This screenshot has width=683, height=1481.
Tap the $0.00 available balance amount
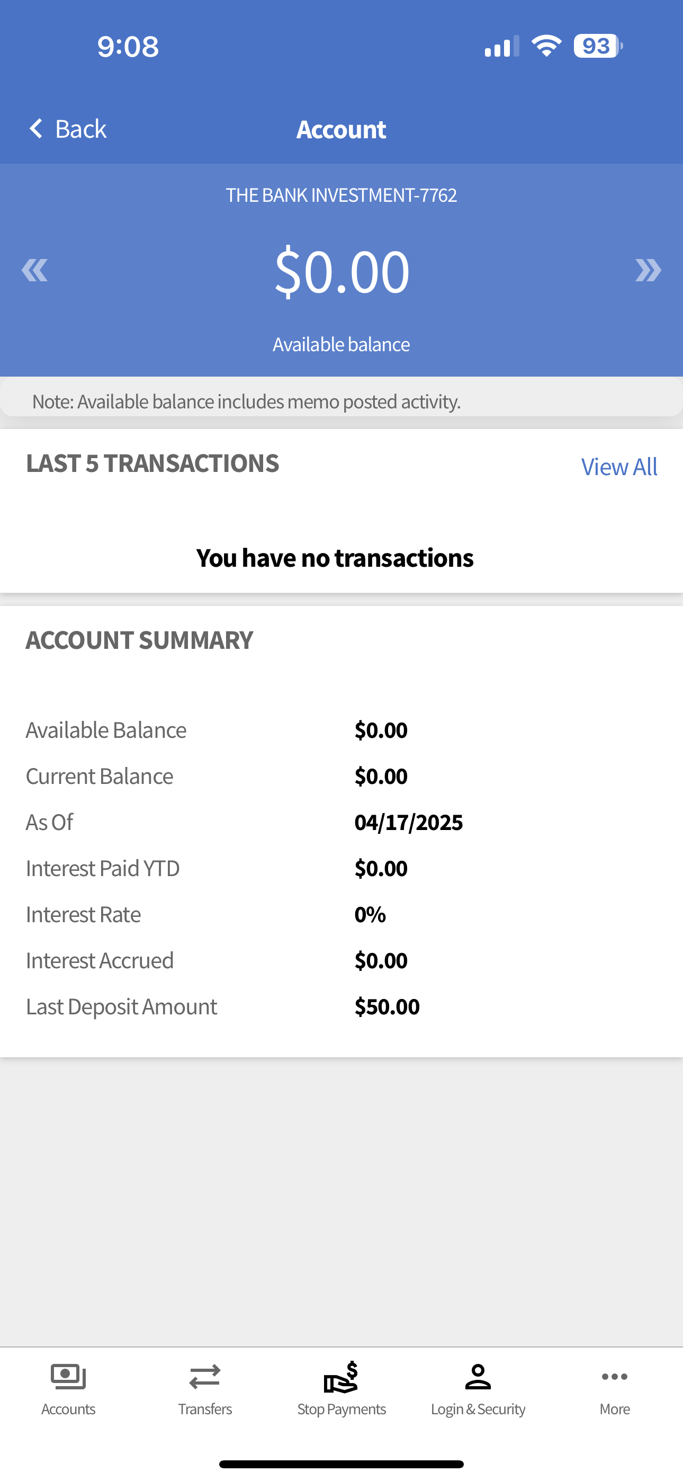(x=341, y=271)
